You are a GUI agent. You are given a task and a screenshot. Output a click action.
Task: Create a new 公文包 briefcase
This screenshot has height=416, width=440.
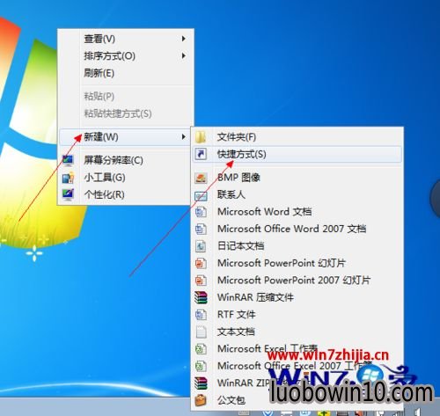click(297, 400)
